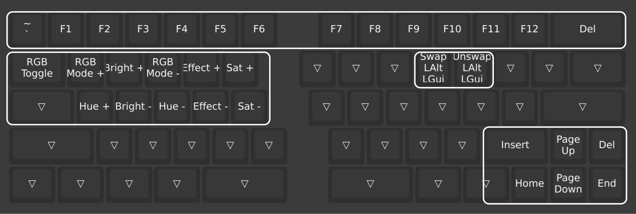
Task: Select the Hue + key
Action: point(94,106)
